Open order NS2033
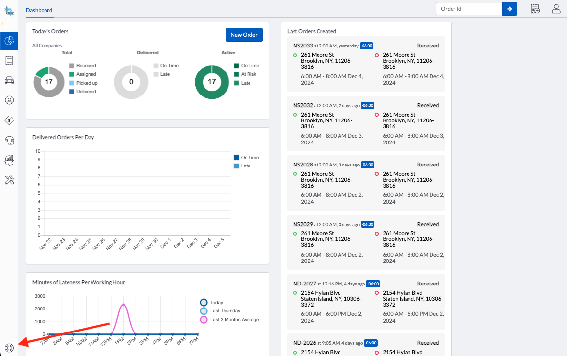The height and width of the screenshot is (356, 567). coord(303,46)
